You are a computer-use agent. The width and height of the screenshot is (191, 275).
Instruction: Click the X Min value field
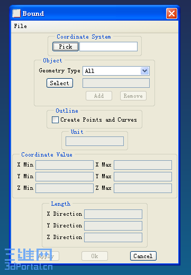pyautogui.click(x=65, y=165)
